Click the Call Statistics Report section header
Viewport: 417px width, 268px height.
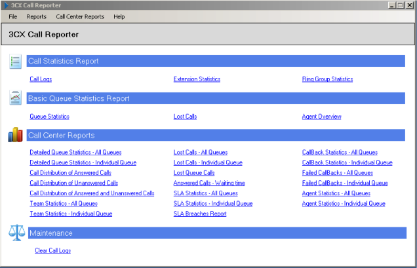[216, 61]
